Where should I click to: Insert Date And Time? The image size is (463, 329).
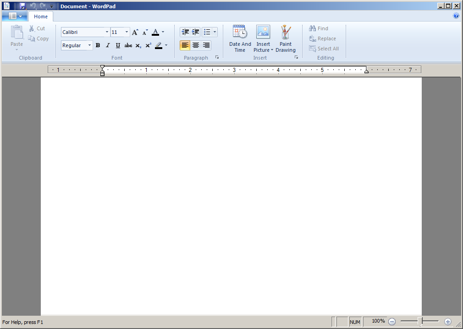pos(240,38)
